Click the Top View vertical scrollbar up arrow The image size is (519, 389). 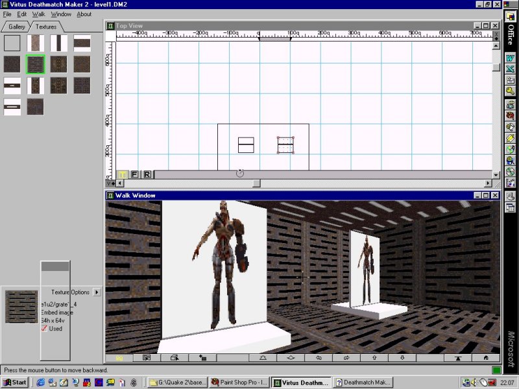pos(496,46)
